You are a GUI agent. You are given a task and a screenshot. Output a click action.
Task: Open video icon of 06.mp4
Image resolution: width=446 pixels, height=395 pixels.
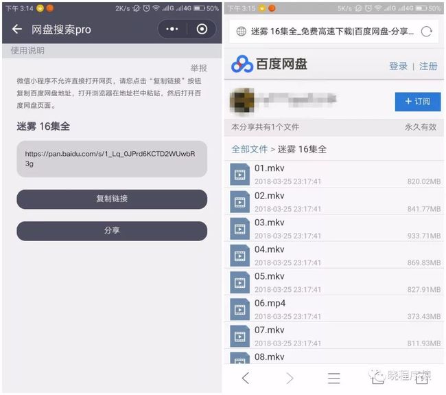(239, 309)
